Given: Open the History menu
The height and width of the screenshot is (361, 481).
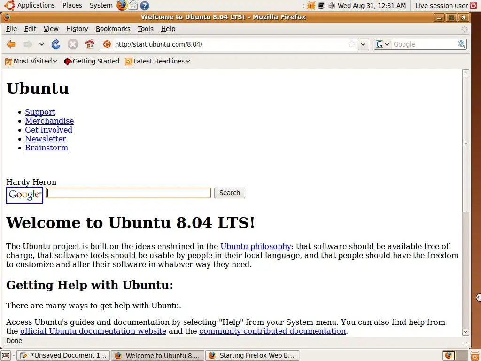Looking at the screenshot, I should pos(77,29).
